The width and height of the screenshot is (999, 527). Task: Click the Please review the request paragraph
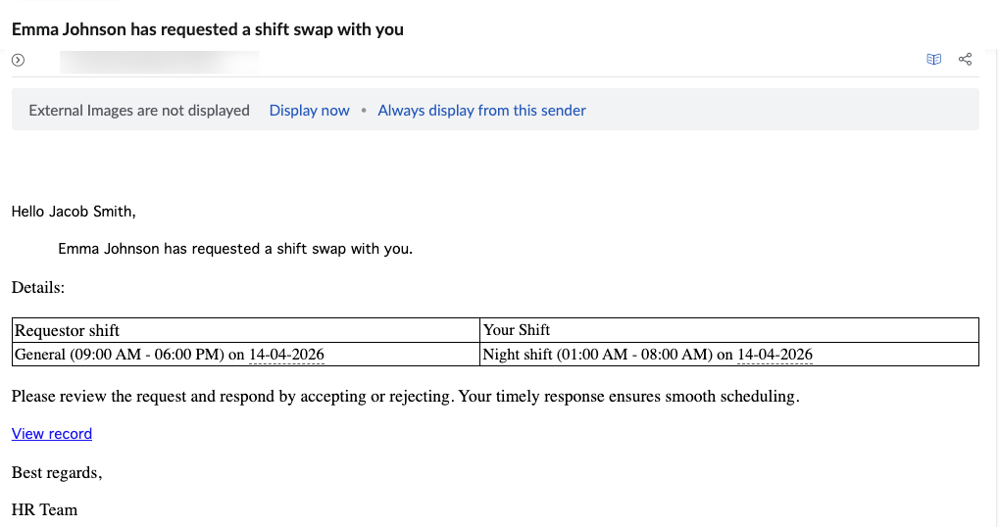tap(406, 397)
